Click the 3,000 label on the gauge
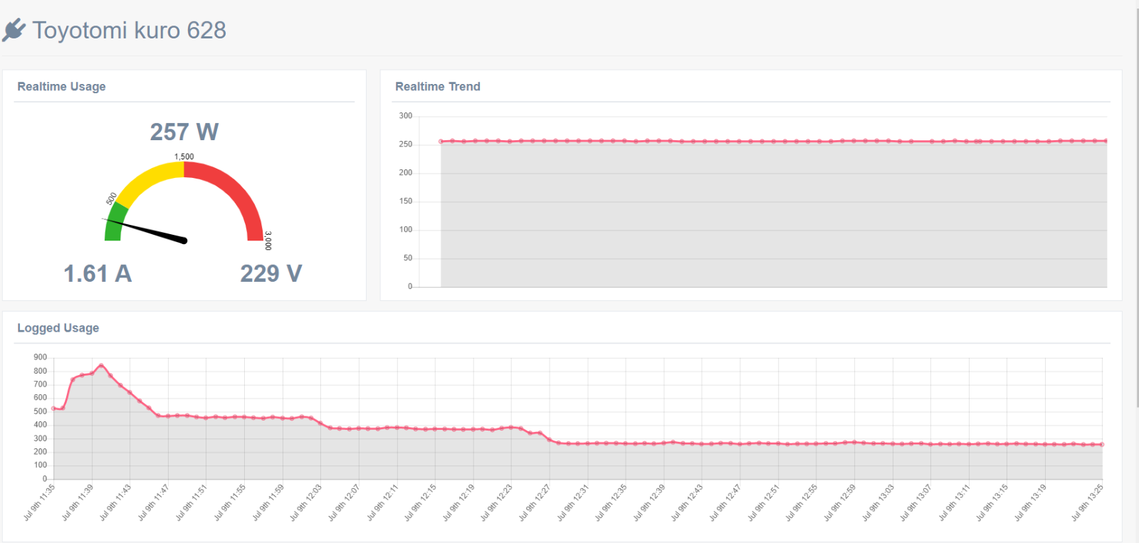The width and height of the screenshot is (1139, 543). [x=268, y=241]
